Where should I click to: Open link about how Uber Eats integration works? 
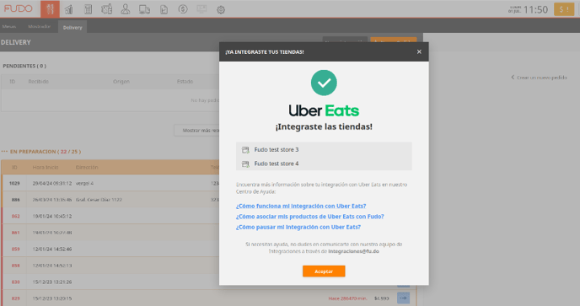click(301, 206)
